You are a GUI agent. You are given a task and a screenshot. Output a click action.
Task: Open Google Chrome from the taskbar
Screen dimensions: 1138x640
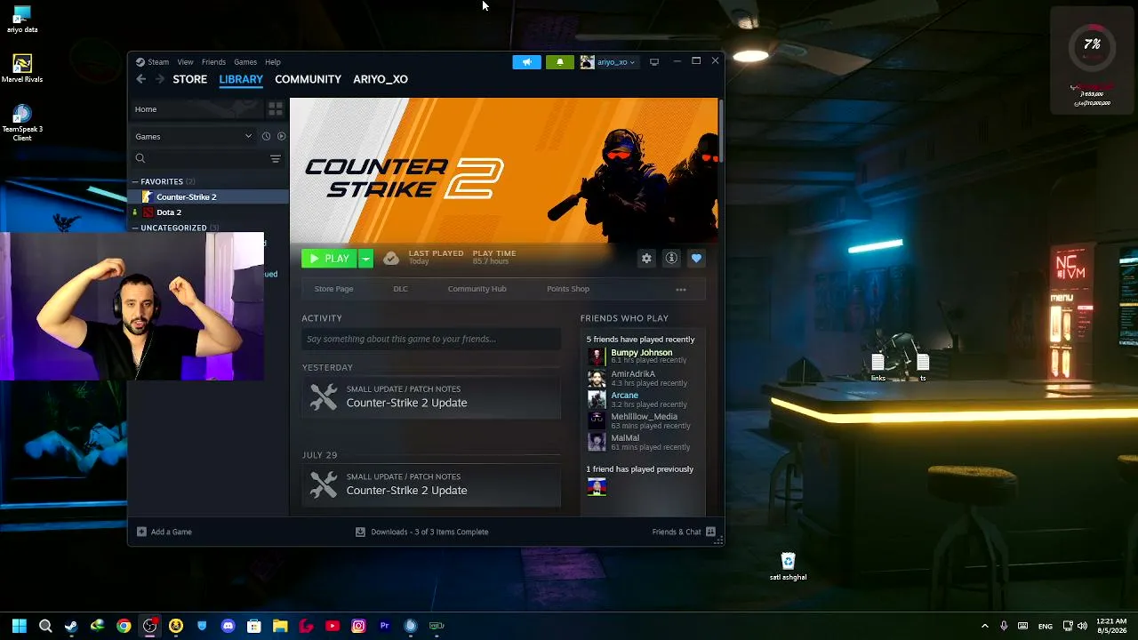coord(124,626)
